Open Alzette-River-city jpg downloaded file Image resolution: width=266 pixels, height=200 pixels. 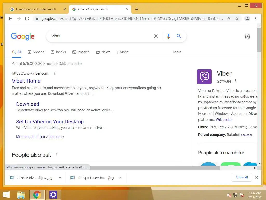[x=35, y=178]
